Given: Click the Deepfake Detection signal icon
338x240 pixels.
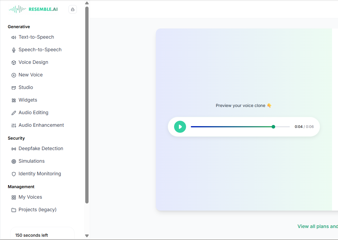Looking at the screenshot, I should (13, 149).
